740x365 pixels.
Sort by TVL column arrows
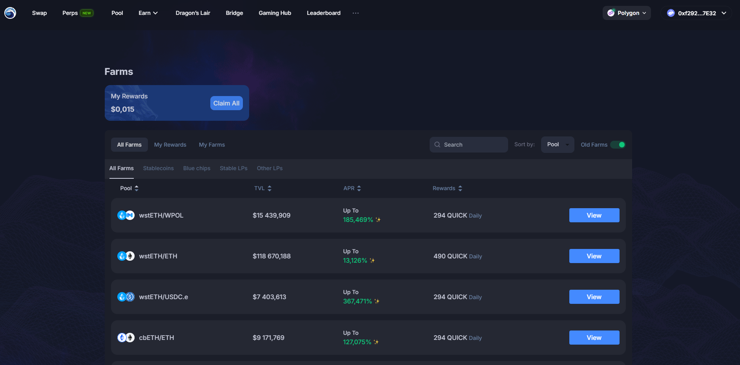click(270, 188)
